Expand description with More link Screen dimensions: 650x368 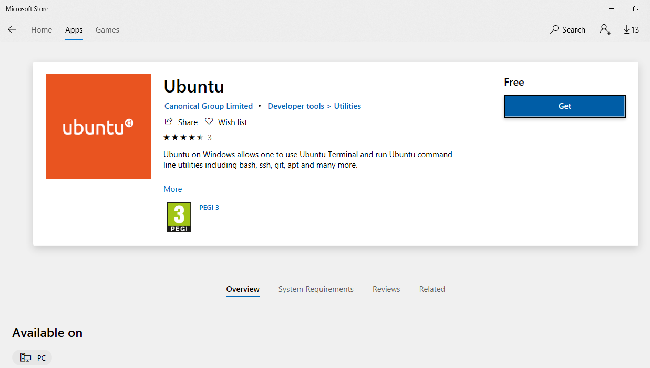coord(173,189)
